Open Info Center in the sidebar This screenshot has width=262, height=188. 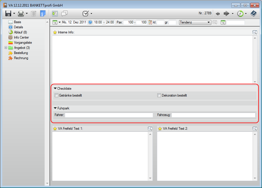click(x=21, y=37)
